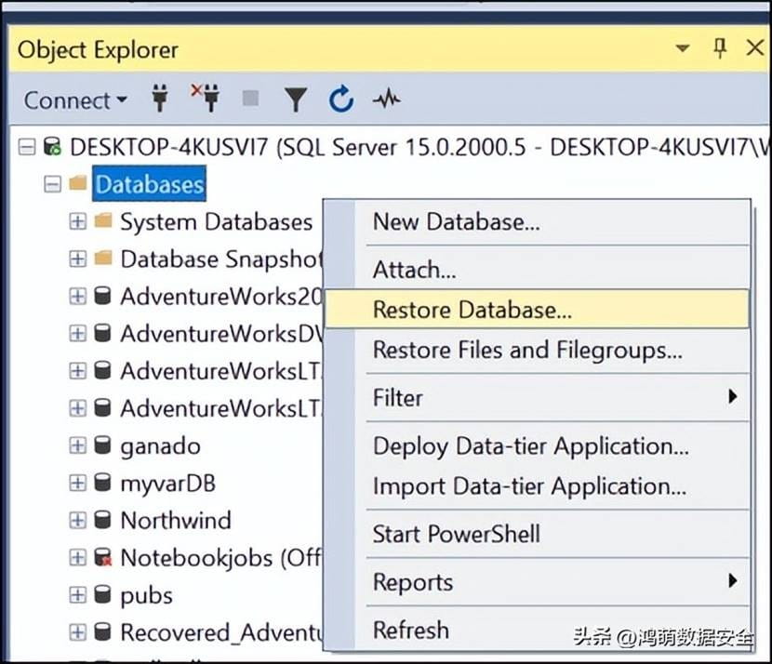This screenshot has height=664, width=772.
Task: Select the Northwind database icon
Action: tap(104, 521)
